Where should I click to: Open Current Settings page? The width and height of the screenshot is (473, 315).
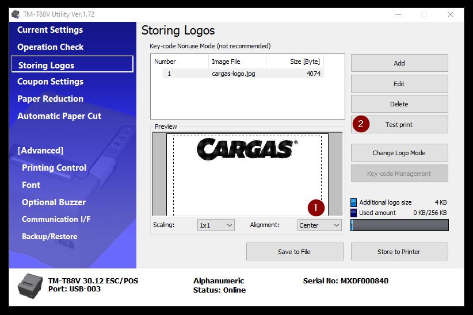[x=50, y=30]
